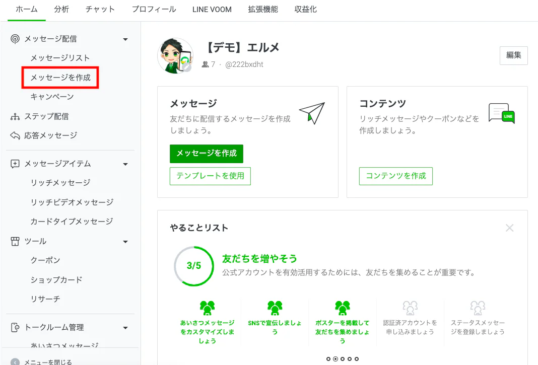
Task: Click the ステップ配信 tree icon
Action: coord(15,117)
